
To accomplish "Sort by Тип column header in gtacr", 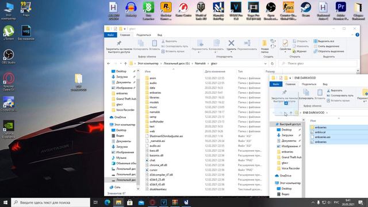I will pos(240,71).
